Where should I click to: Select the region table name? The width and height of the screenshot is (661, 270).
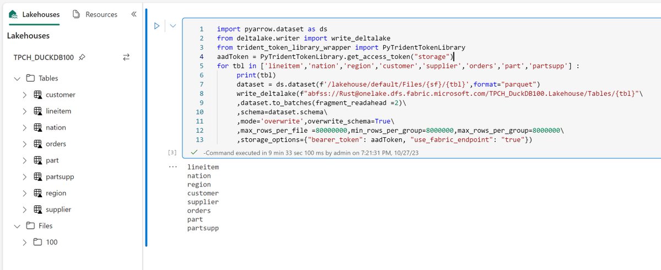[56, 193]
